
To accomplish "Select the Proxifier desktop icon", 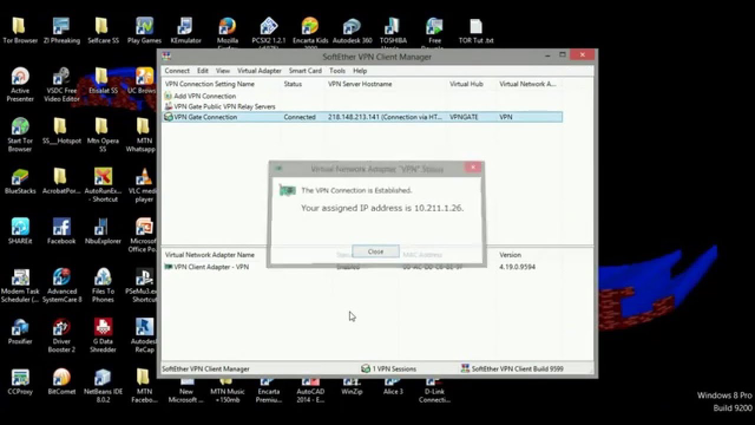I will 20,332.
